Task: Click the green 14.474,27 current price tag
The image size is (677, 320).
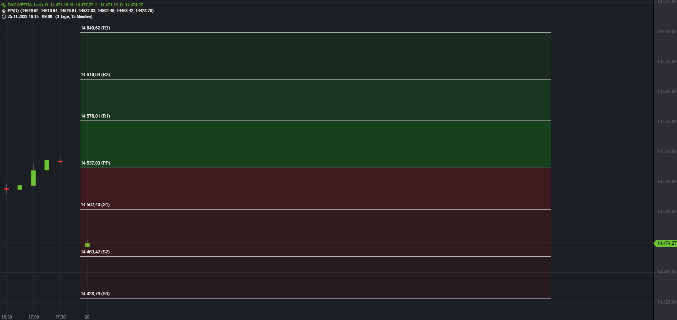Action: pyautogui.click(x=666, y=243)
